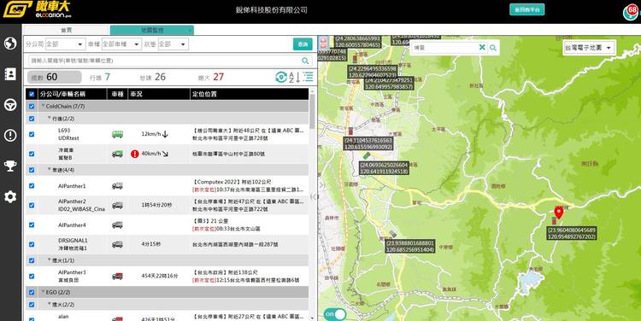Close the map monitoring tab

(x=190, y=31)
